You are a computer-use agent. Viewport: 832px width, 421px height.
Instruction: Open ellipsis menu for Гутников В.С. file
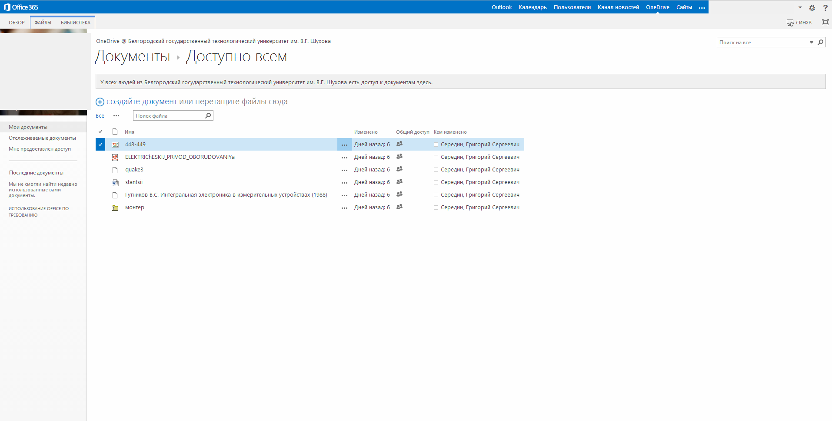[344, 195]
